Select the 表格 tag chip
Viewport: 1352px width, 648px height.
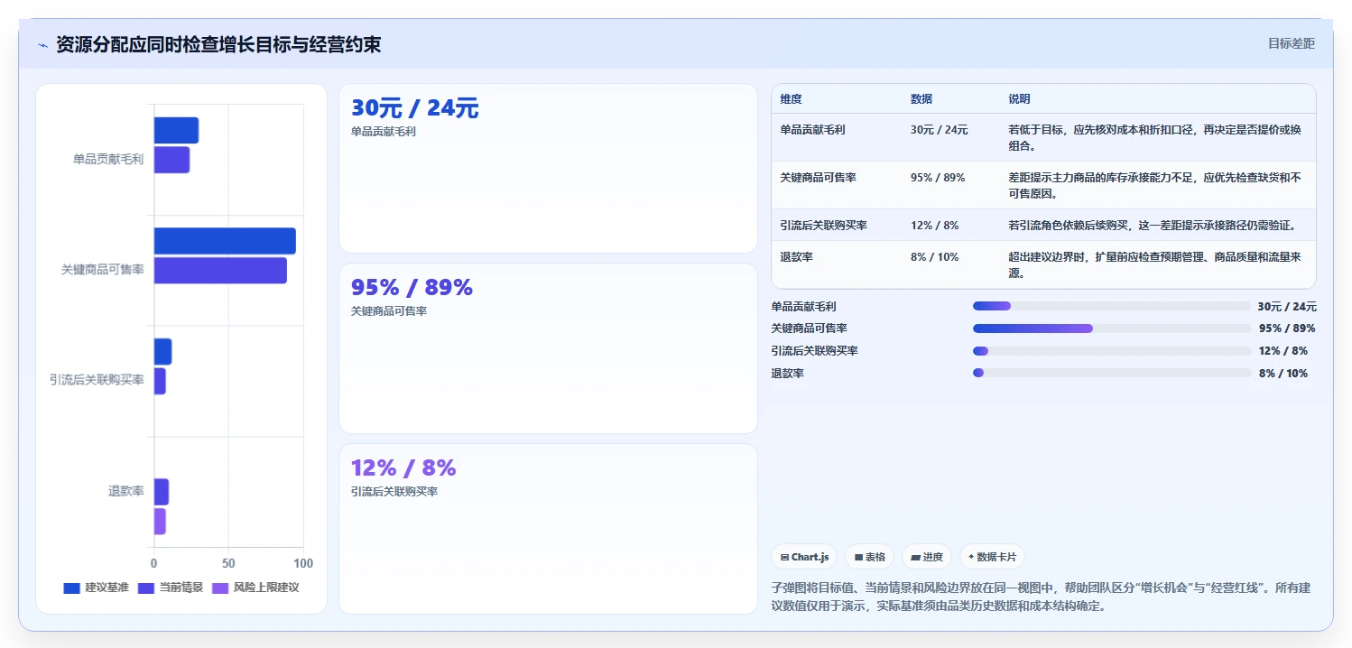point(870,557)
